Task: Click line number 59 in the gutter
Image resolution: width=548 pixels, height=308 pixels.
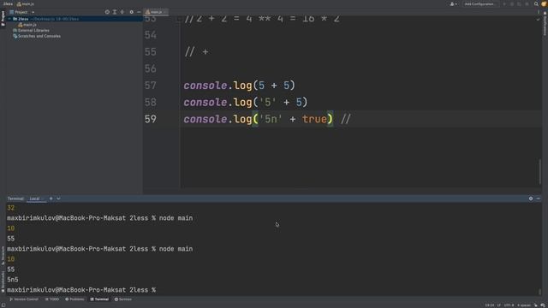Action: pos(151,119)
